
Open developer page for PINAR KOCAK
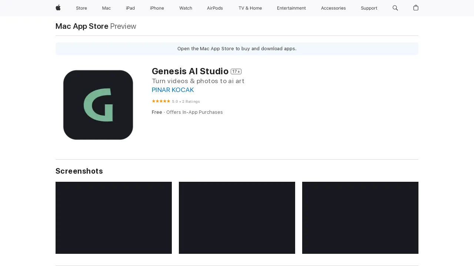click(173, 90)
